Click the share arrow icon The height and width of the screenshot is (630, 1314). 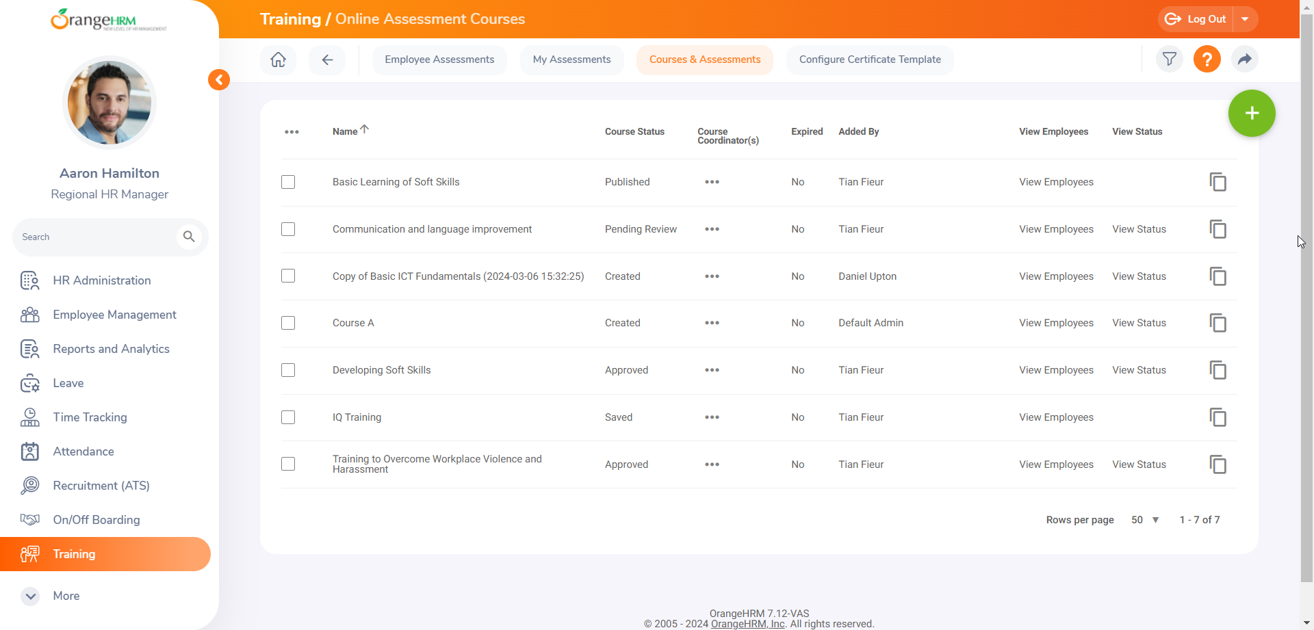(x=1244, y=60)
